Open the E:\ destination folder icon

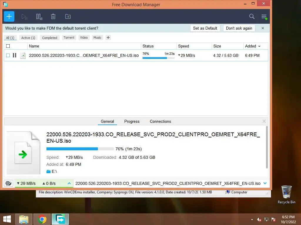49,171
